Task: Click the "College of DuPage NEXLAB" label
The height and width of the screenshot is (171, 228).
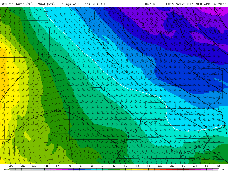Action: [82, 4]
